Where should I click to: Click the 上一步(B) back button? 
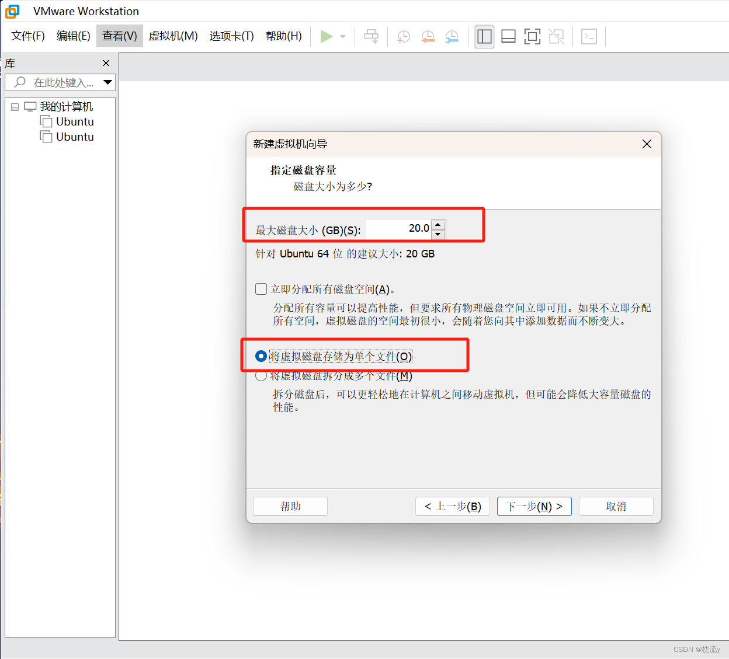[x=453, y=506]
